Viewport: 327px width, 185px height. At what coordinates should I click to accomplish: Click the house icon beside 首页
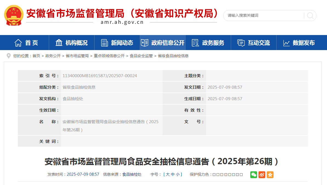(18, 43)
